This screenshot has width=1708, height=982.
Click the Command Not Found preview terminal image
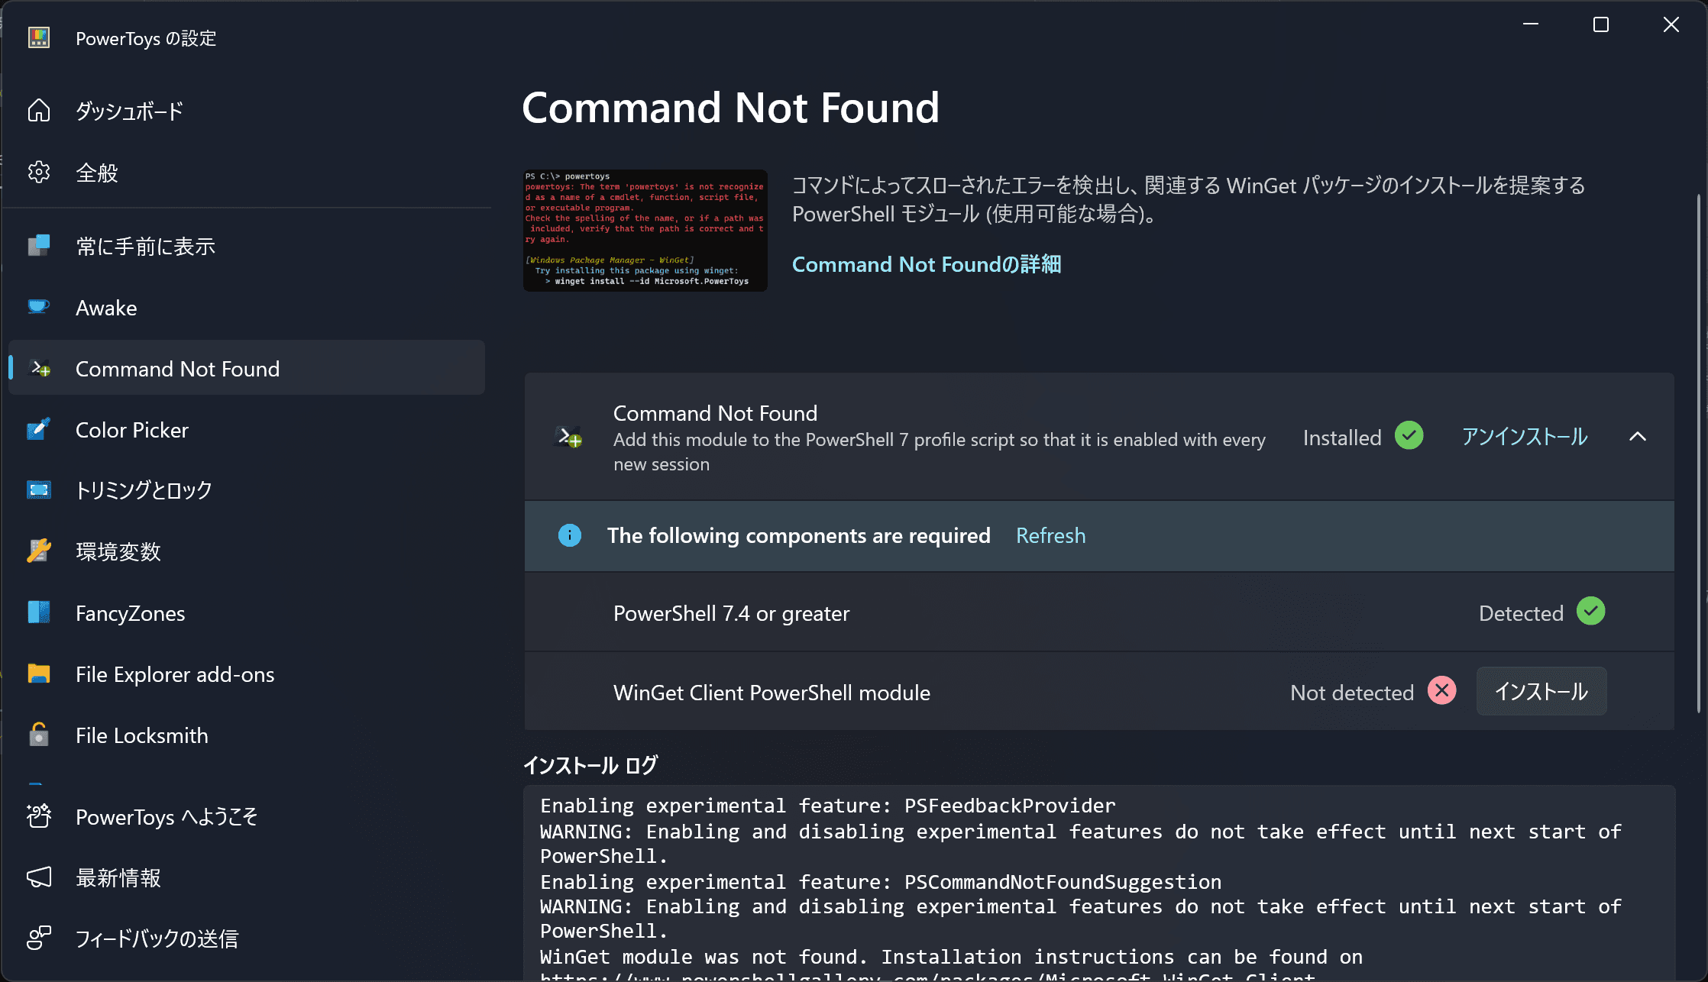[x=645, y=231]
